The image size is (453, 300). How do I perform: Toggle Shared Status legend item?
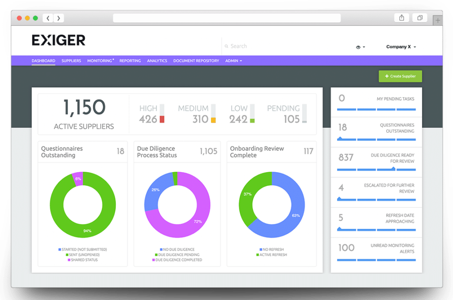click(83, 260)
